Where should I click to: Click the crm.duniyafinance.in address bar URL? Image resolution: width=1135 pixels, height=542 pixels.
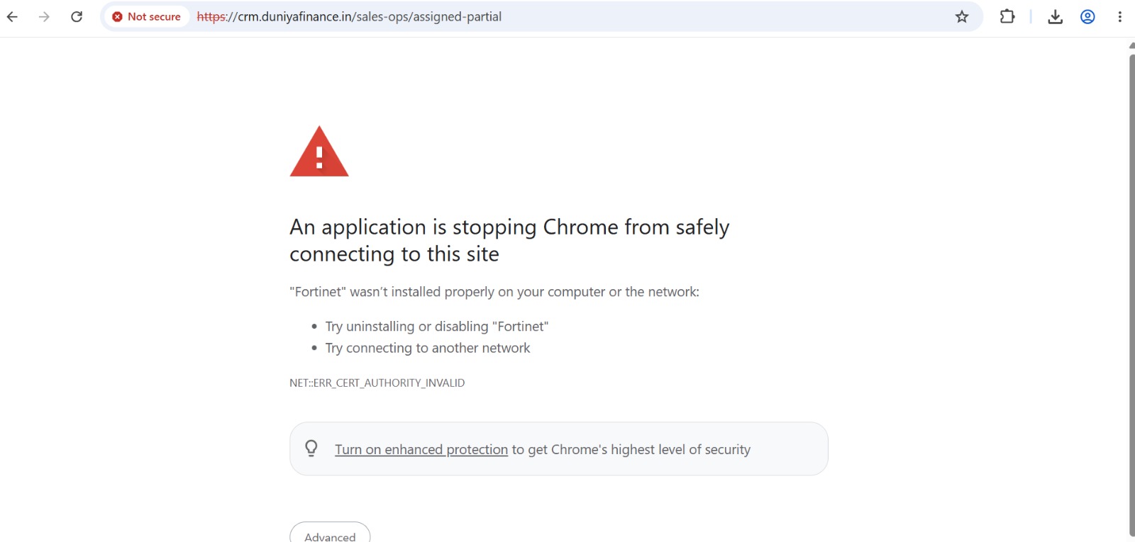click(349, 16)
